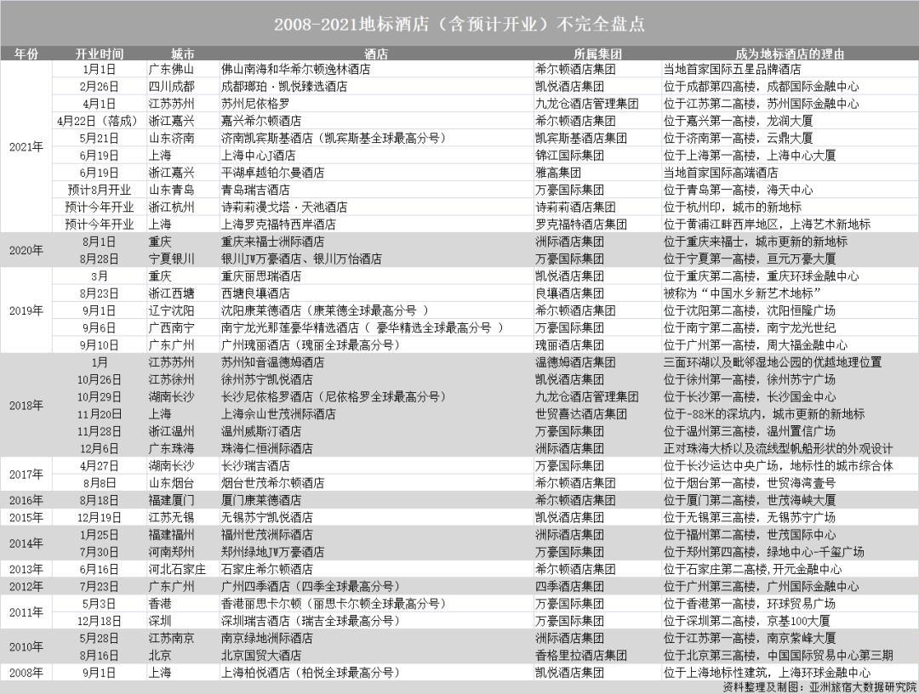Image resolution: width=919 pixels, height=694 pixels.
Task: Click hotel '无锡苏宁凯悦酒店'
Action: 266,517
